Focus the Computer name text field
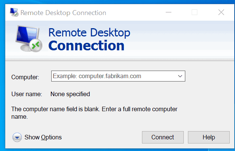This screenshot has height=151, width=235. pyautogui.click(x=114, y=76)
